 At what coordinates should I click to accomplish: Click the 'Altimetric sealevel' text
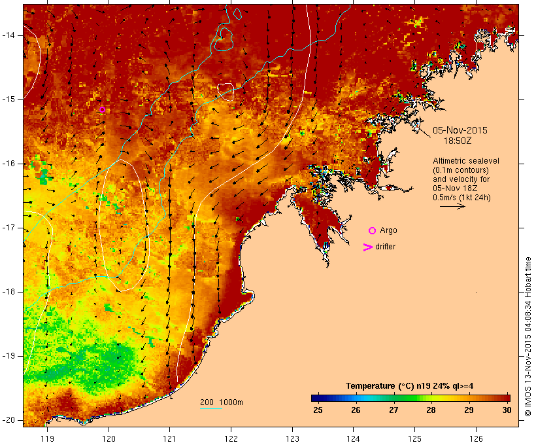pos(466,161)
